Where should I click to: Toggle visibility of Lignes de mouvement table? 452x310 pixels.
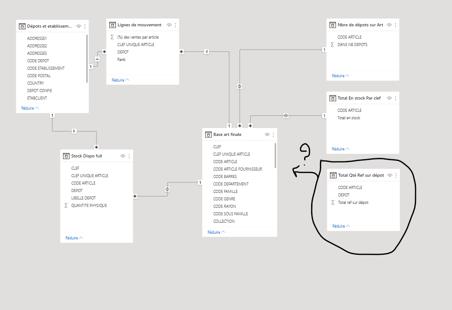[169, 25]
